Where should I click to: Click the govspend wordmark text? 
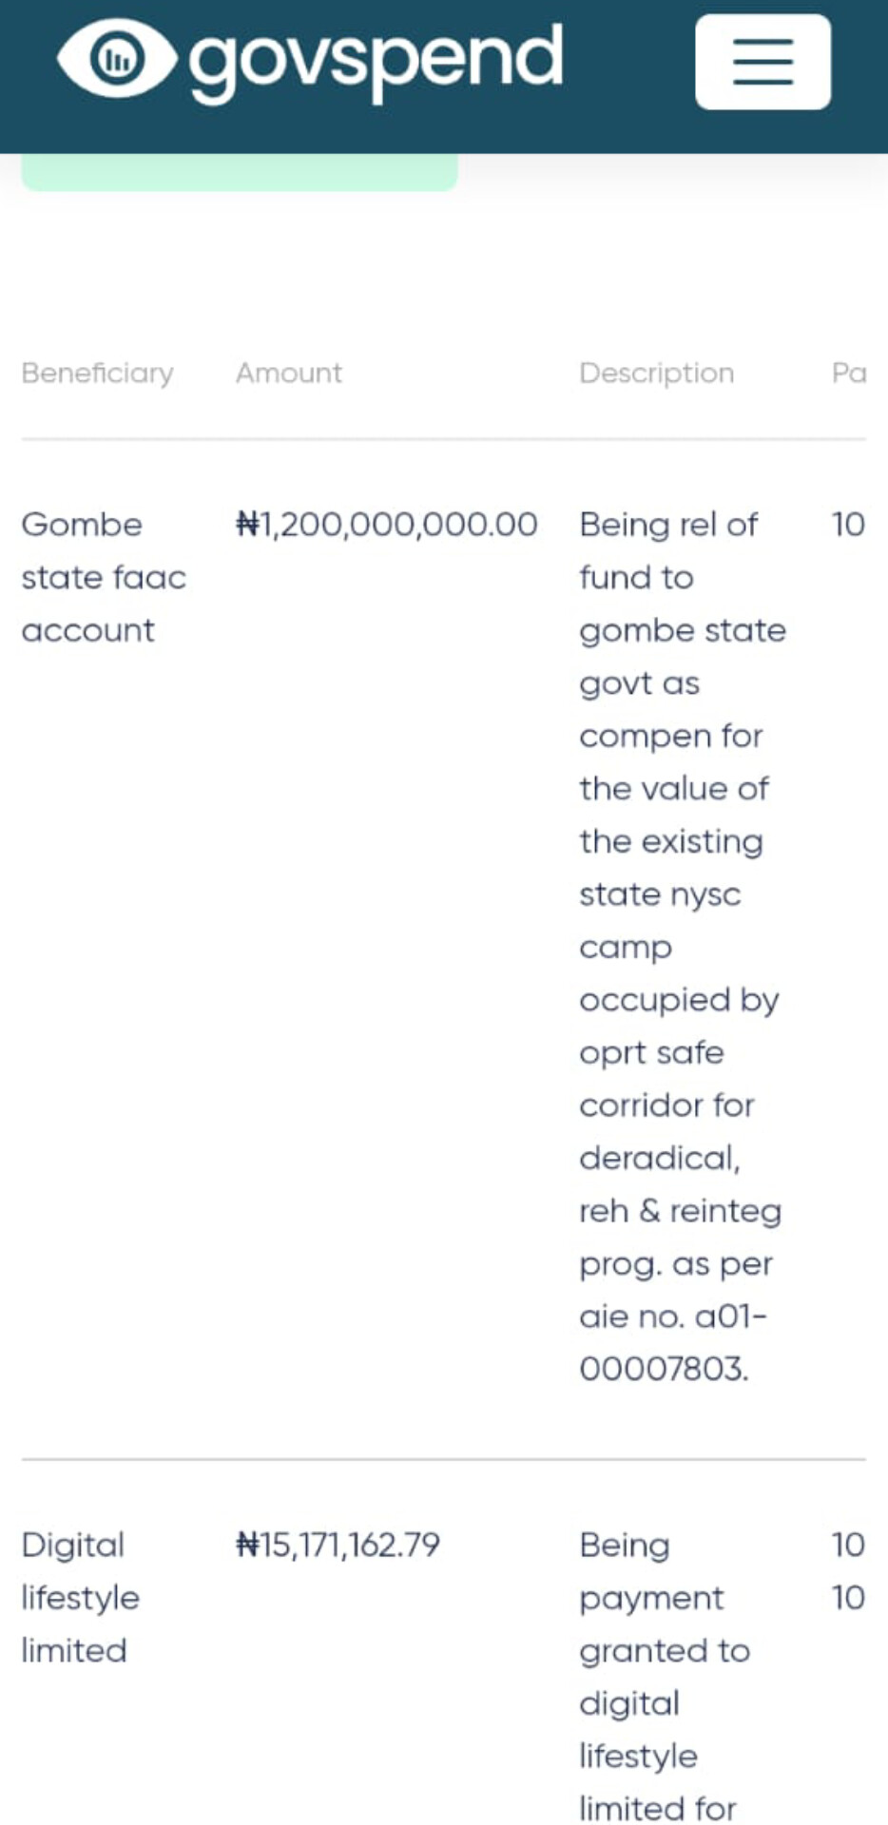[376, 60]
